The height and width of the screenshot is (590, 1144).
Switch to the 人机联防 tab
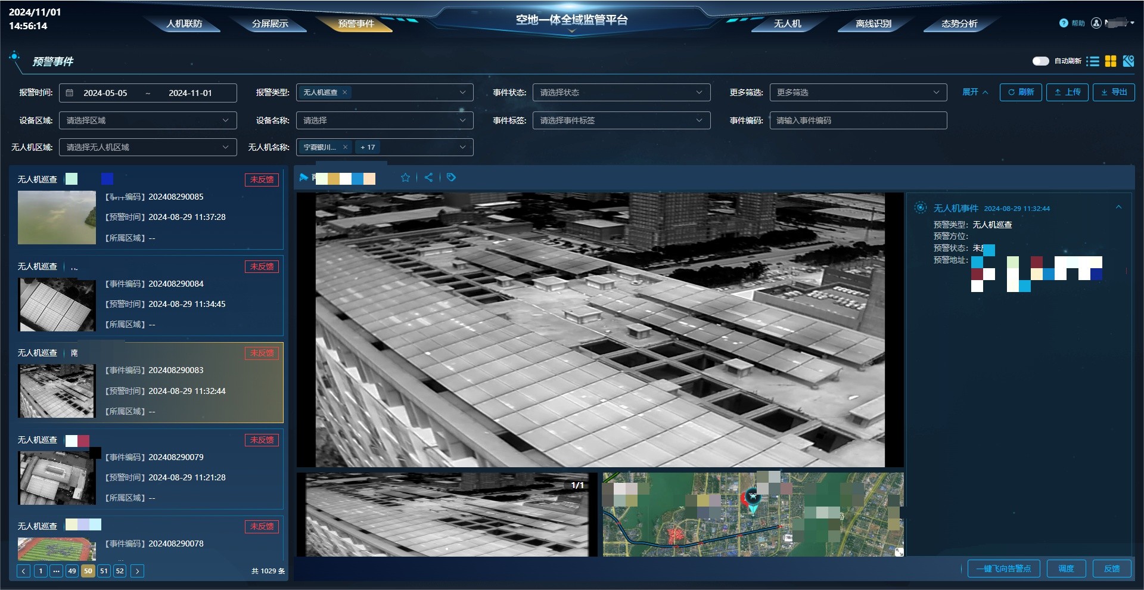tap(184, 24)
